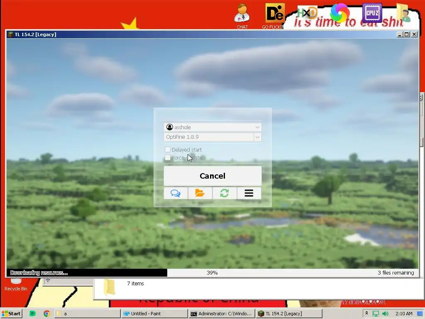Click the 2:10 AM system clock
Screen dimensions: 425x319
pos(404,314)
